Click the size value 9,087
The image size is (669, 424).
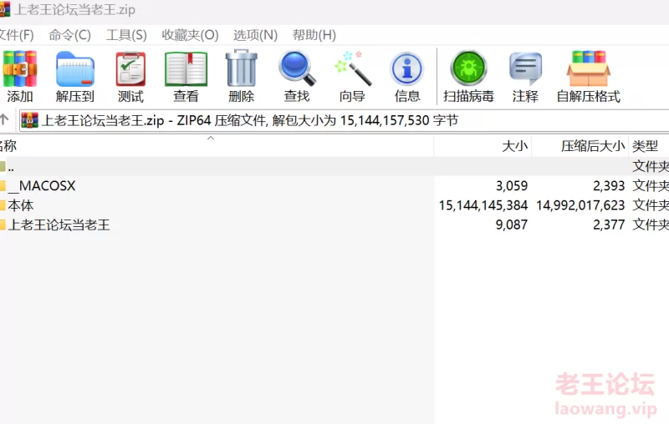click(512, 225)
